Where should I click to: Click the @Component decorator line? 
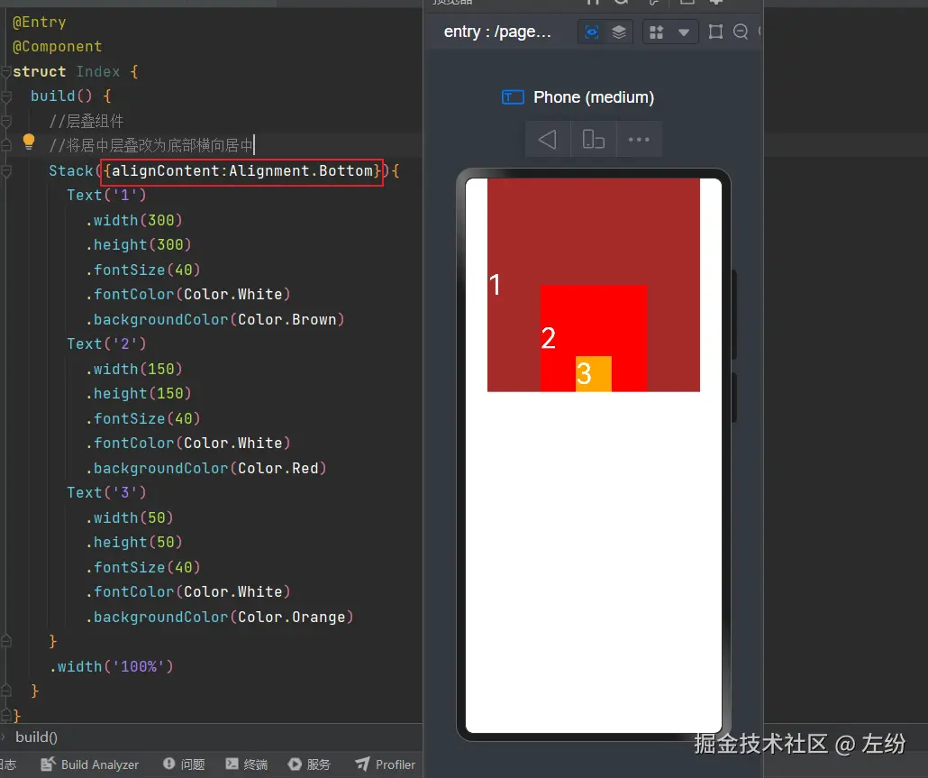coord(57,47)
